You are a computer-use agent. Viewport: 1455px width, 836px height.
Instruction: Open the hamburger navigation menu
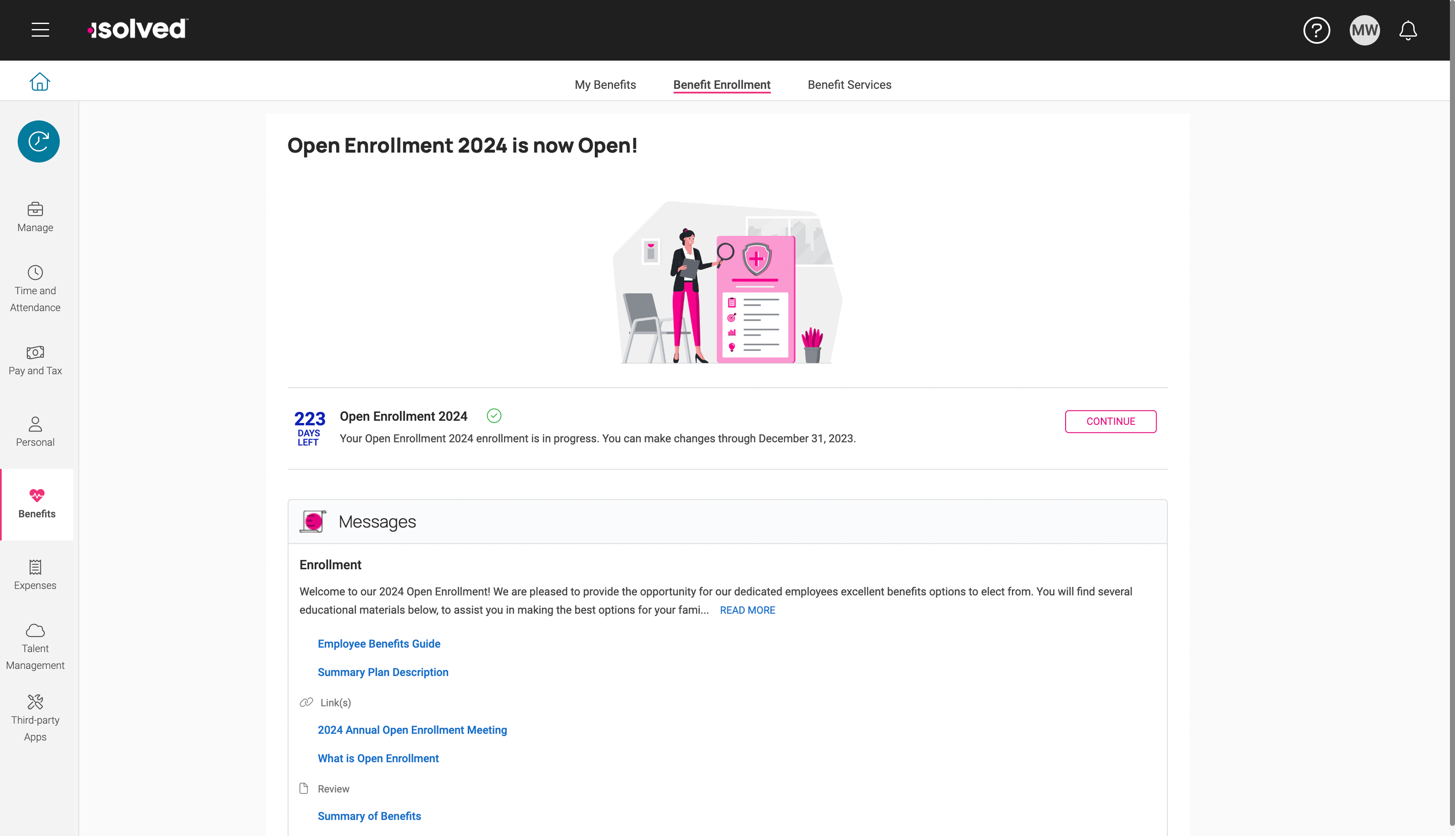[x=40, y=30]
